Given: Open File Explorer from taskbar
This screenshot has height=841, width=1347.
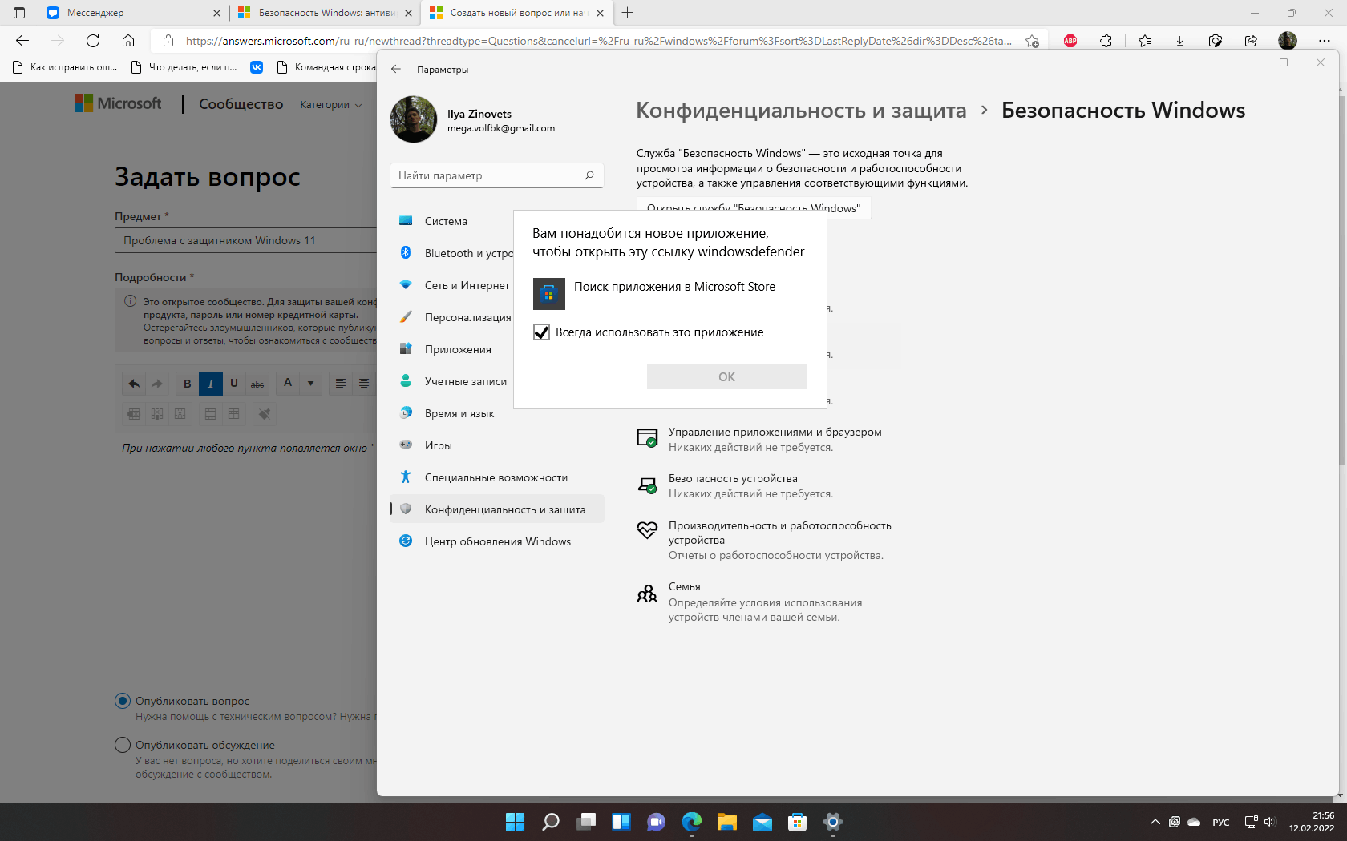Looking at the screenshot, I should coord(726,822).
